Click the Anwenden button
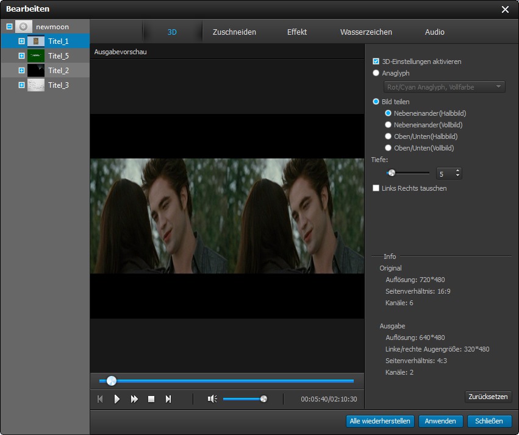 pyautogui.click(x=440, y=421)
